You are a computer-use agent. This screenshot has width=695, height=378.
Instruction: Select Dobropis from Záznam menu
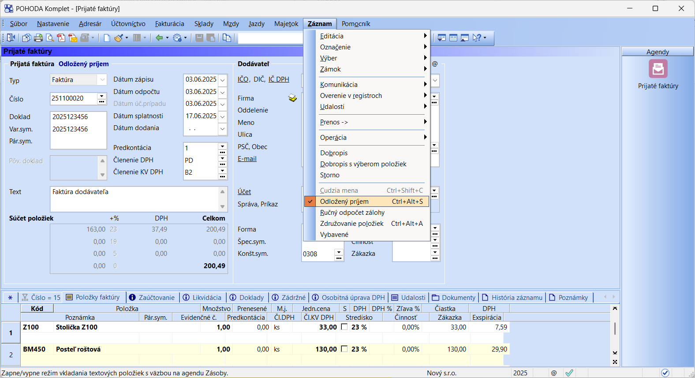366,153
